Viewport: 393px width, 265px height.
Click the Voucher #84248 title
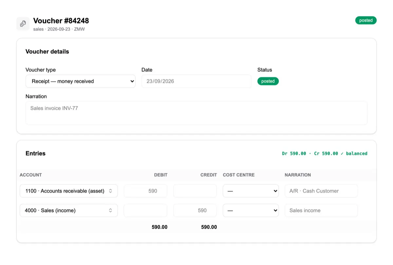pos(61,21)
